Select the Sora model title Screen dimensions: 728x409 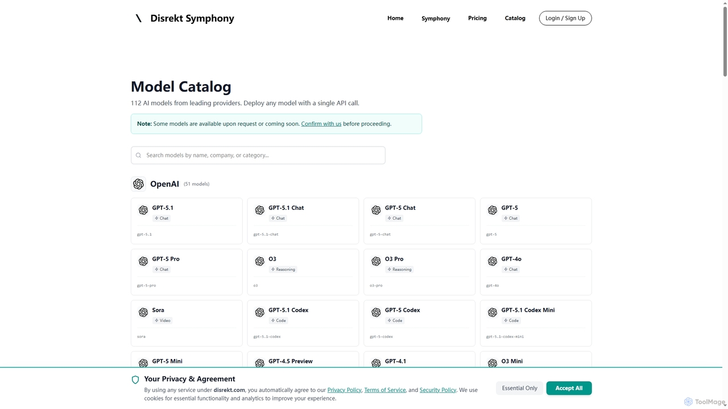pos(158,310)
